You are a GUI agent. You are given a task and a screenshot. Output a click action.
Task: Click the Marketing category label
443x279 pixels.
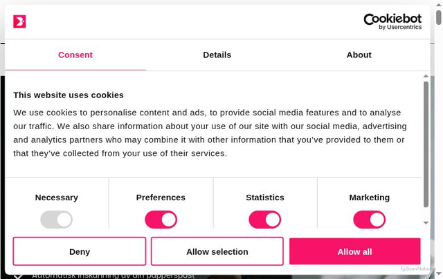click(x=369, y=198)
